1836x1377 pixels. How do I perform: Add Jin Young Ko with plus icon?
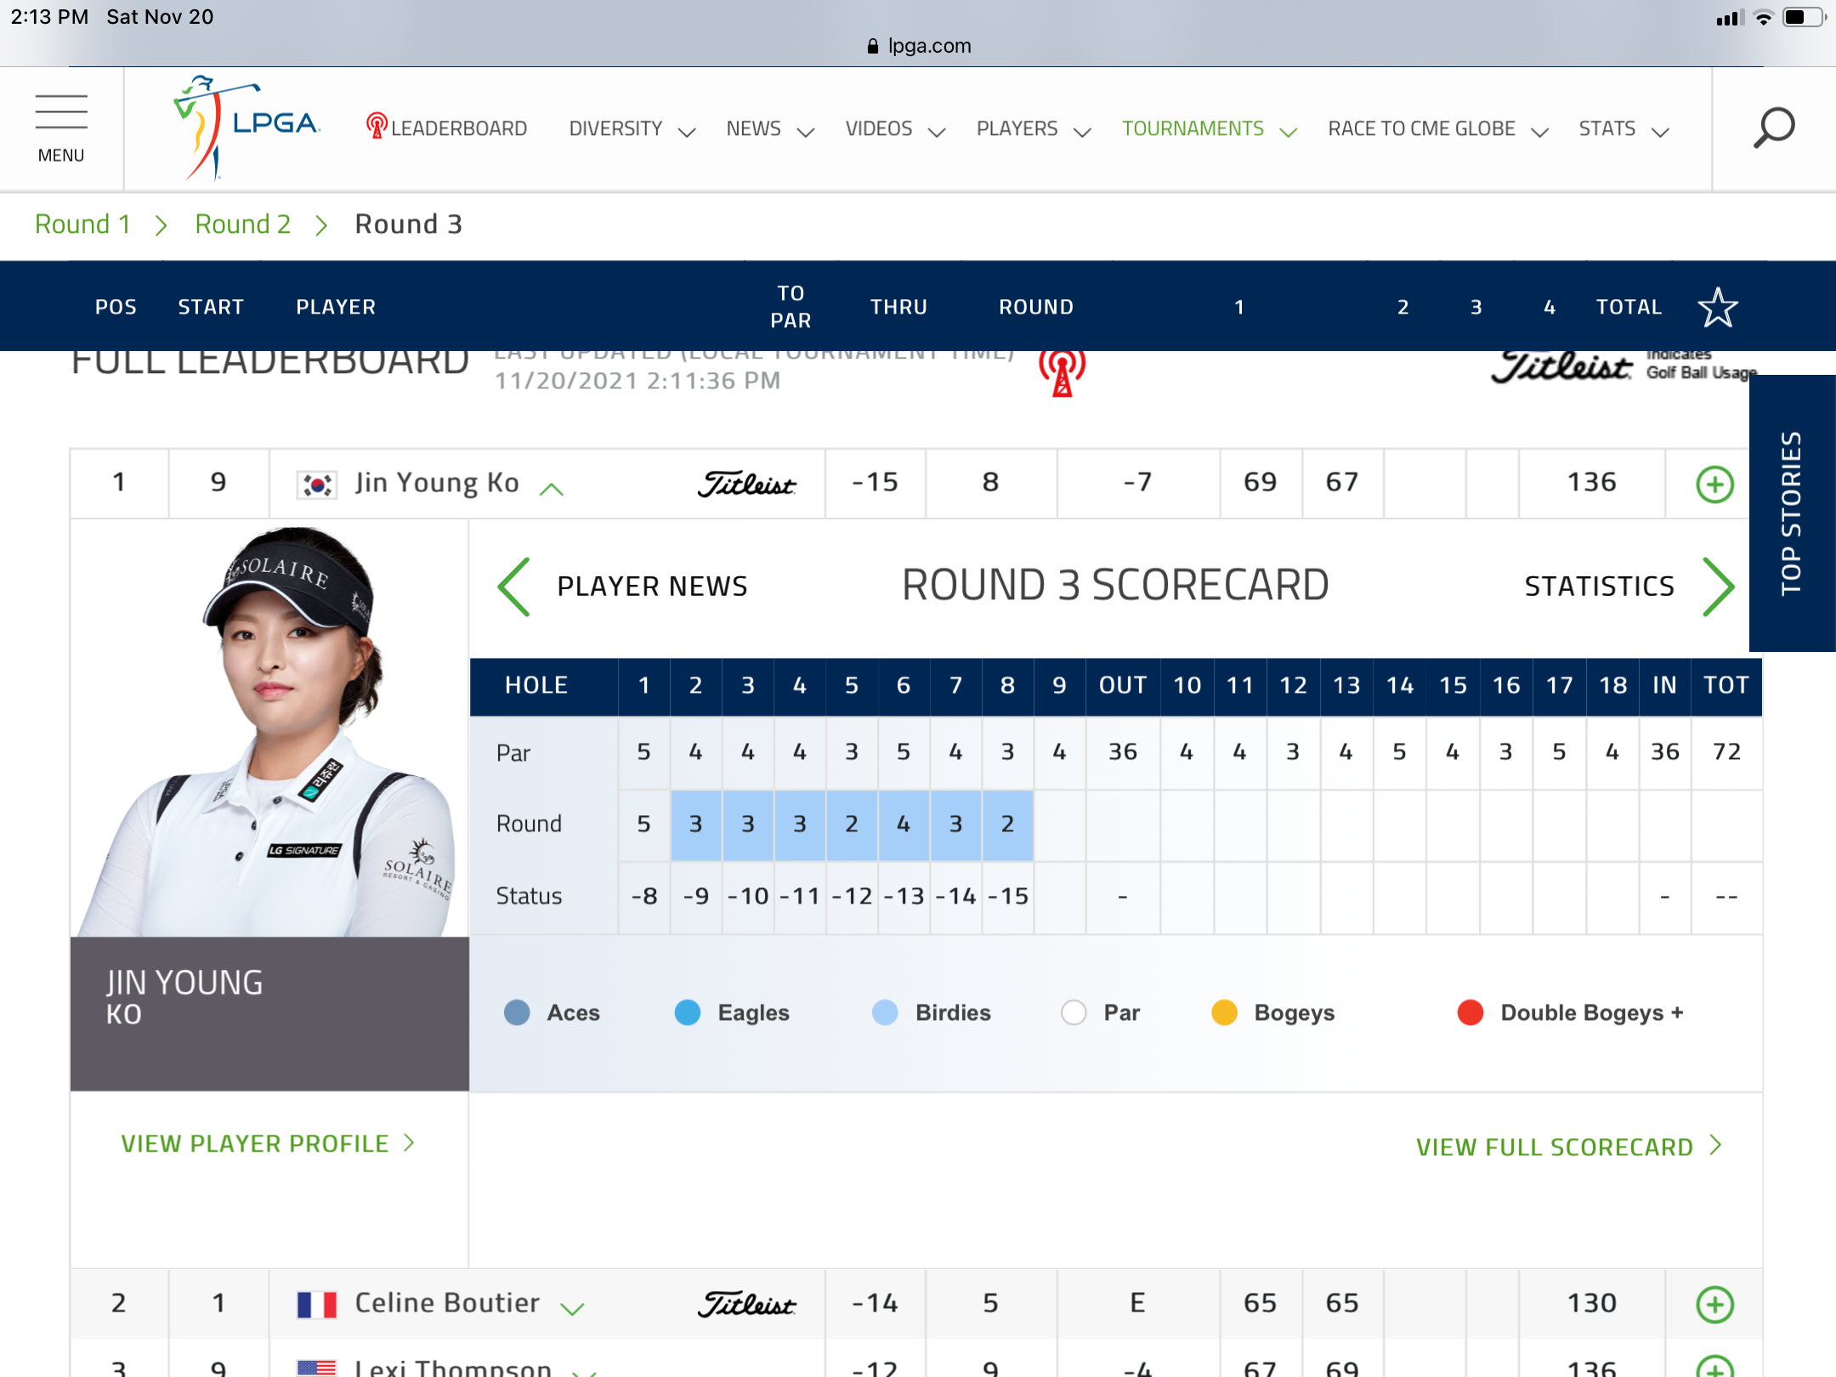[1714, 484]
